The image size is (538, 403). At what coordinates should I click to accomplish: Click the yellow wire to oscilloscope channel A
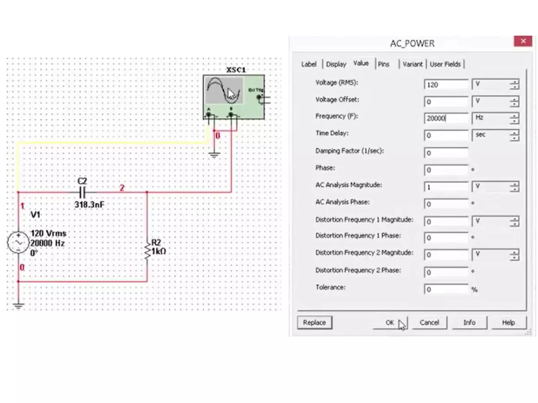(x=113, y=143)
